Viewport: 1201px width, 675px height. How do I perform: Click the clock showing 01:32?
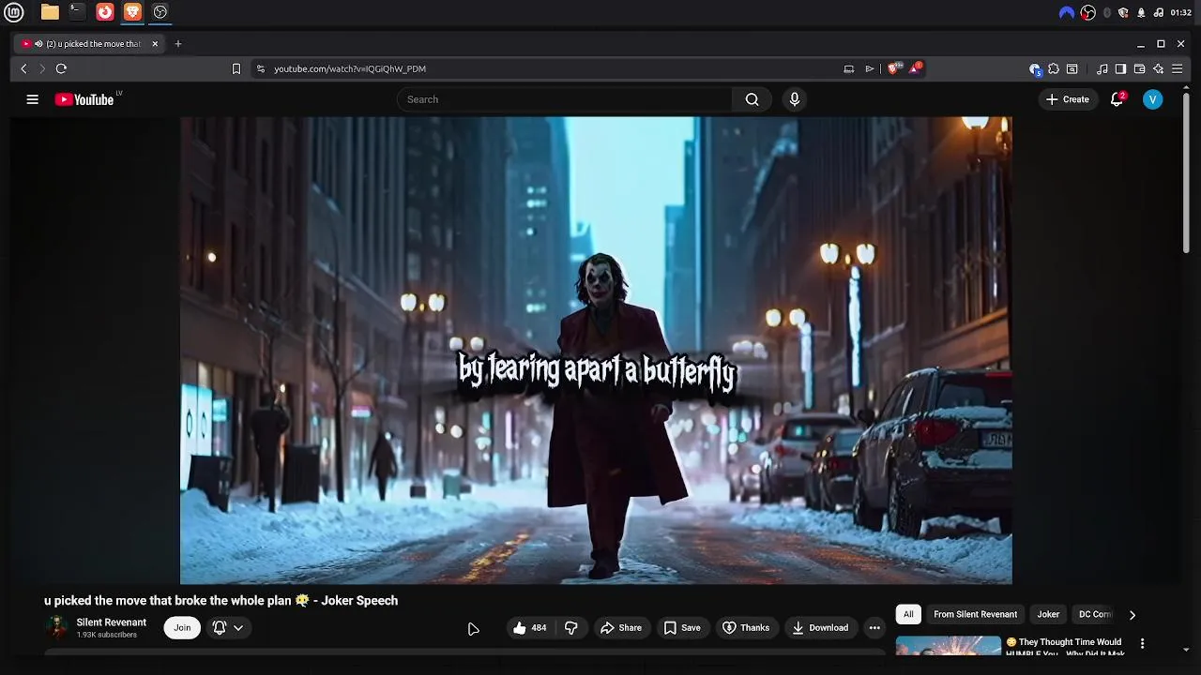(1181, 13)
